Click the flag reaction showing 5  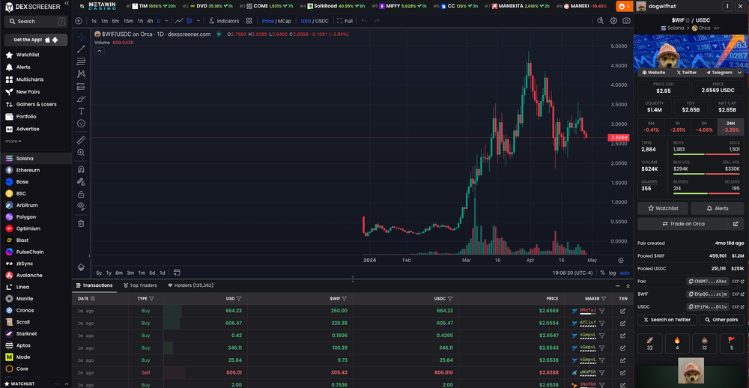731,344
